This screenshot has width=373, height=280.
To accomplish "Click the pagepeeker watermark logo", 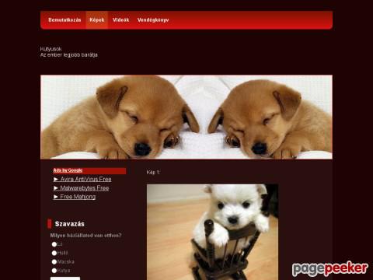I will (329, 268).
